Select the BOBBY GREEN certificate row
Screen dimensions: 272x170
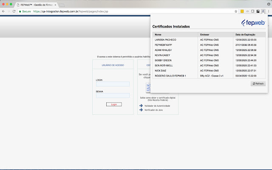209,60
